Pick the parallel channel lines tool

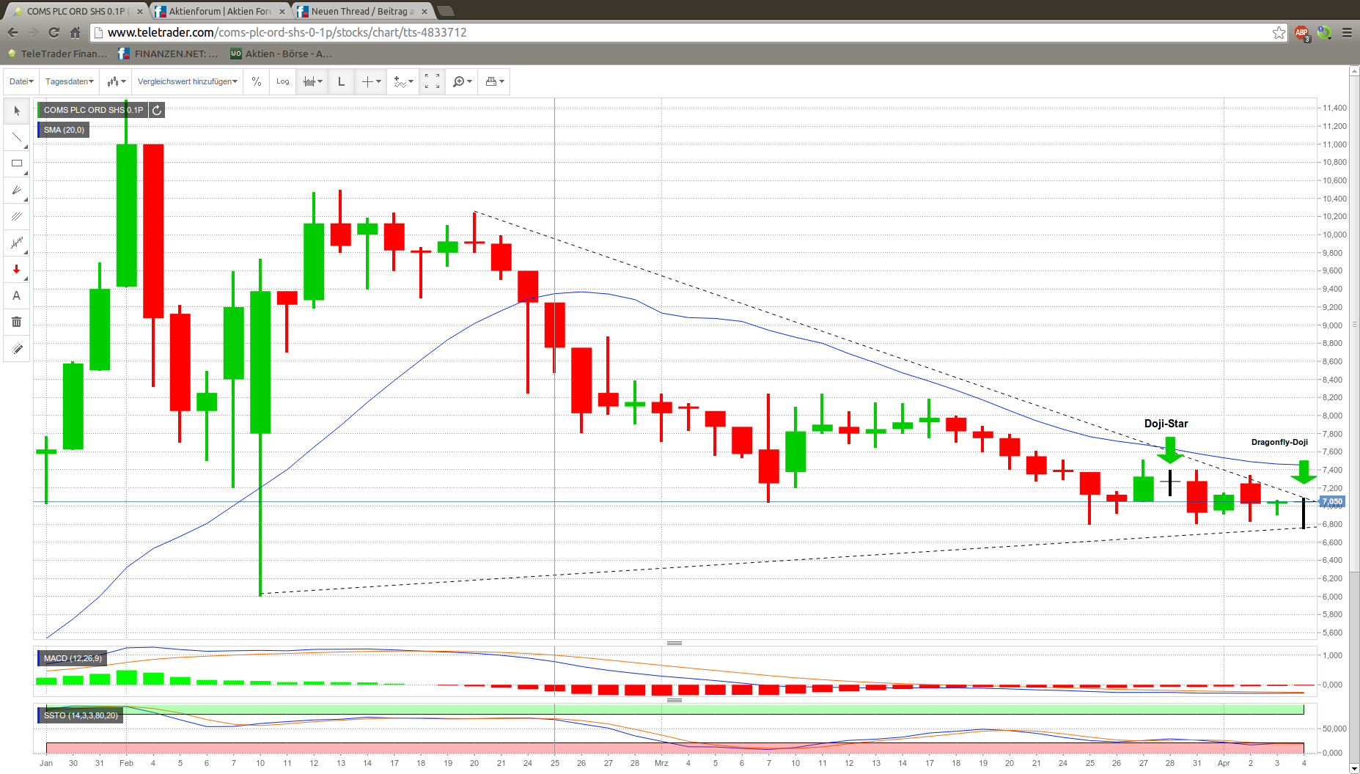pyautogui.click(x=17, y=216)
